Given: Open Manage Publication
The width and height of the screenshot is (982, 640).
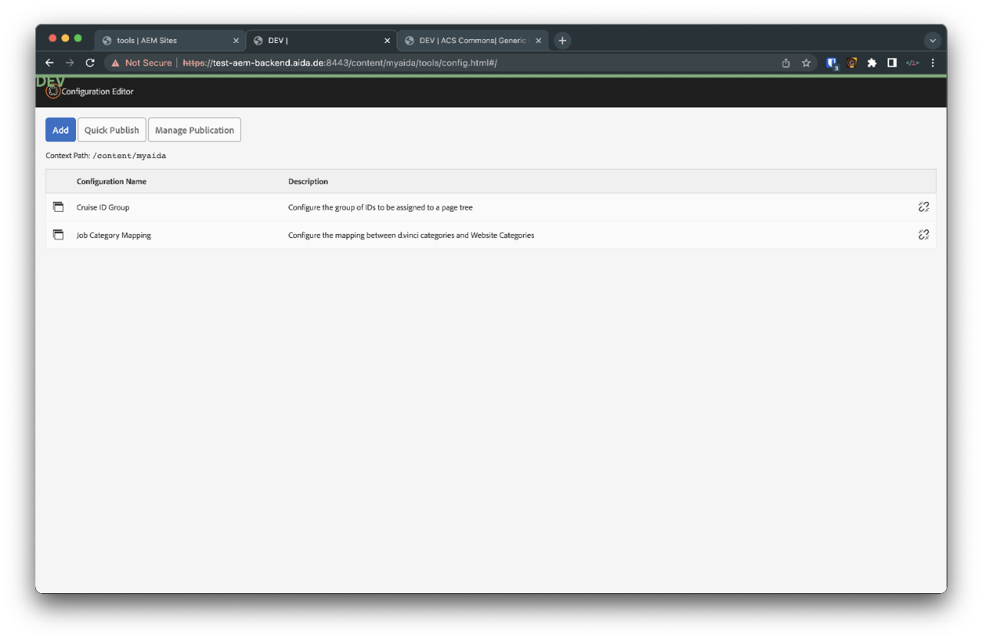Looking at the screenshot, I should [x=194, y=130].
